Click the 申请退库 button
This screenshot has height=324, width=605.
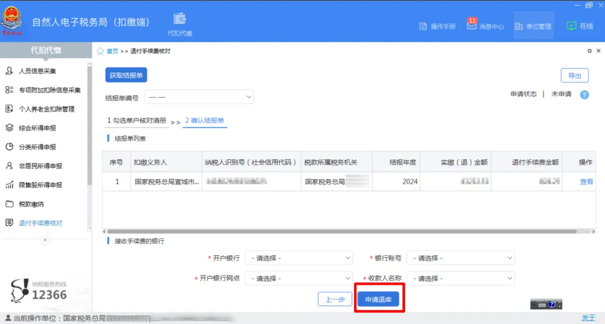tap(379, 299)
